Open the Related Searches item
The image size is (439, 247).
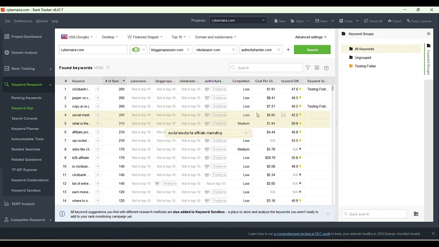[x=26, y=149]
